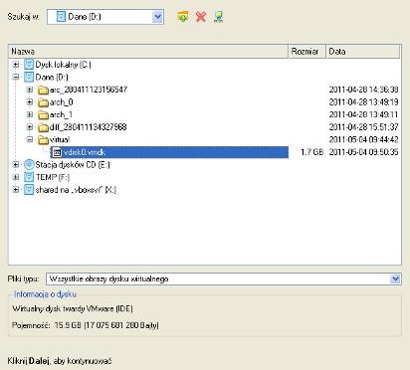Expand the arc_280411123156547 folder
The image size is (410, 370).
click(x=30, y=90)
